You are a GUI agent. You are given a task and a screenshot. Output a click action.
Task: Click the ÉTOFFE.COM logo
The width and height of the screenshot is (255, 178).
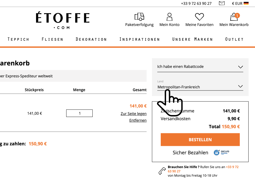pos(63,20)
